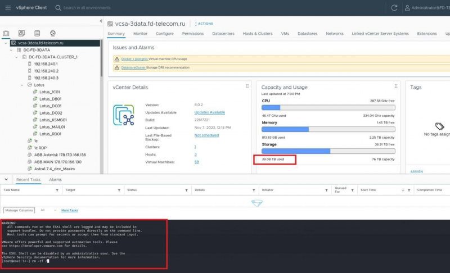The height and width of the screenshot is (273, 450).
Task: Collapse the Lotus resource pool node
Action: pyautogui.click(x=22, y=85)
